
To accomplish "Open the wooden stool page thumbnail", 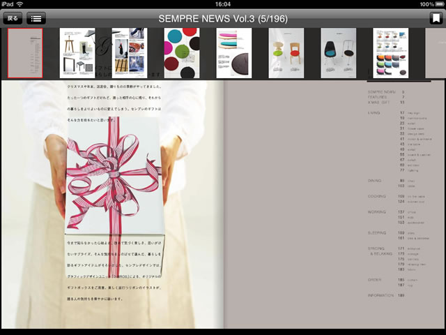I will point(77,53).
